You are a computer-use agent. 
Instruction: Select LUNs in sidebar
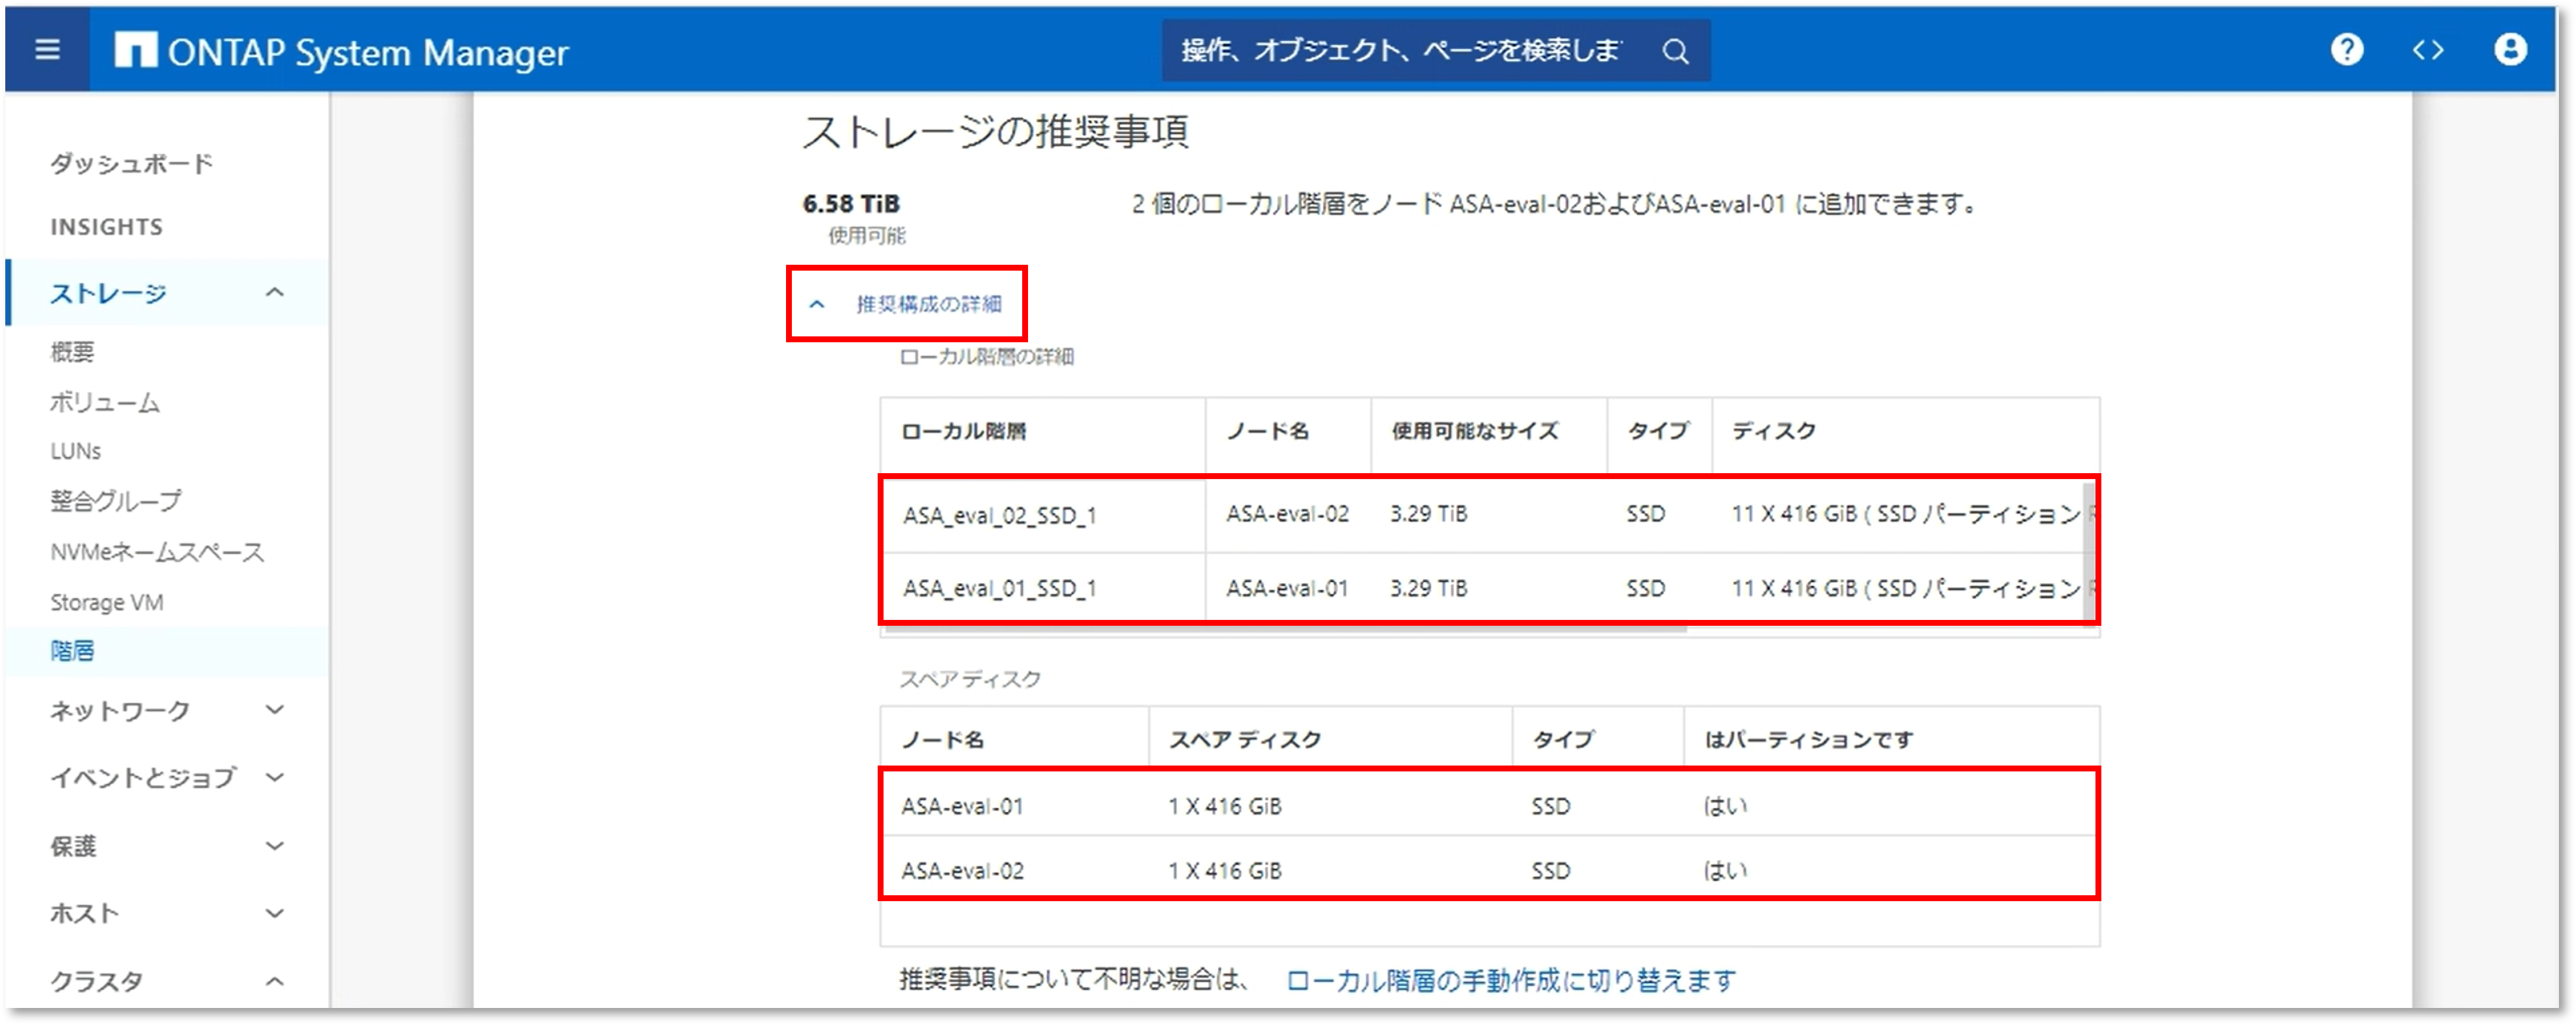click(x=76, y=450)
